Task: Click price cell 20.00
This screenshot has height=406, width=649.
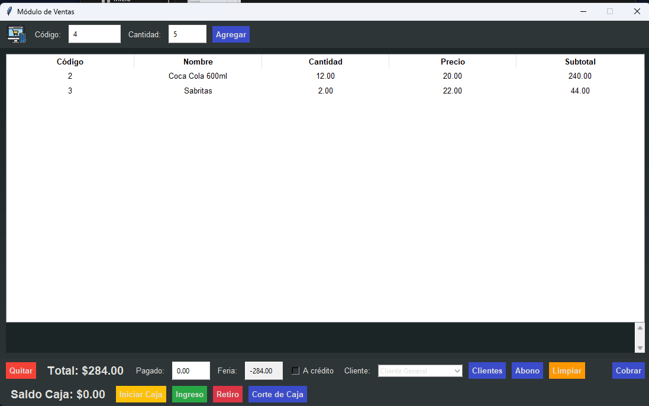Action: (x=453, y=76)
